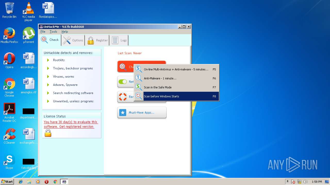Click Viruses, worms item
The height and width of the screenshot is (185, 330).
pyautogui.click(x=63, y=77)
